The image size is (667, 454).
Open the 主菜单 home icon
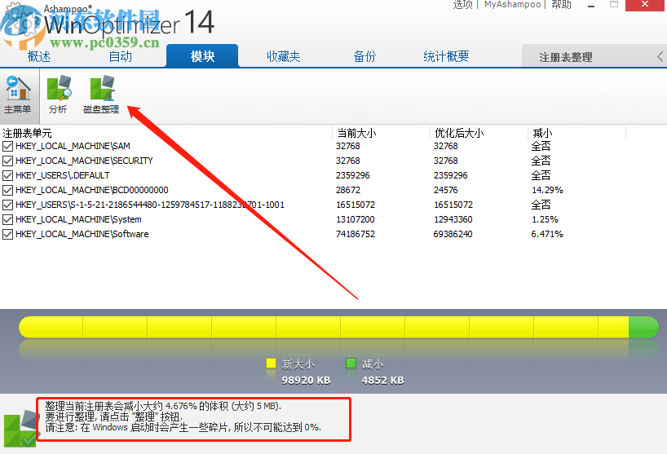click(x=18, y=95)
